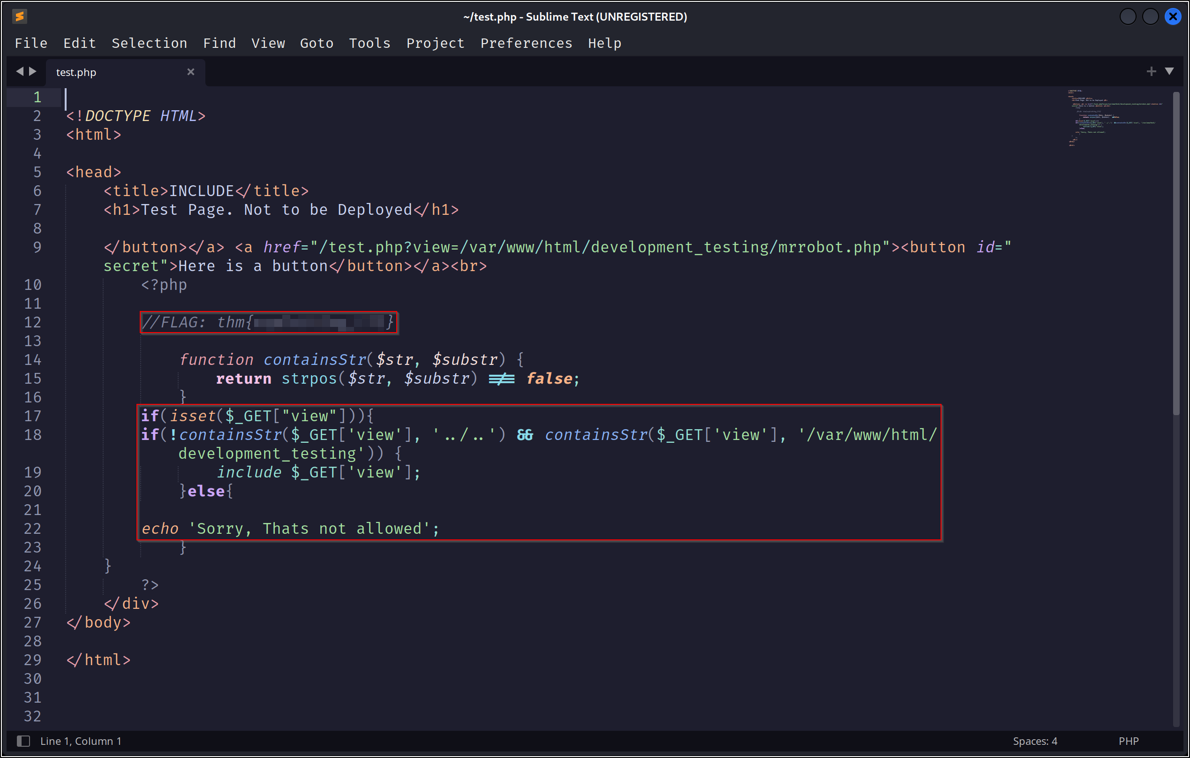The image size is (1190, 758).
Task: Click the vertical scrollbar handle
Action: pos(1176,252)
